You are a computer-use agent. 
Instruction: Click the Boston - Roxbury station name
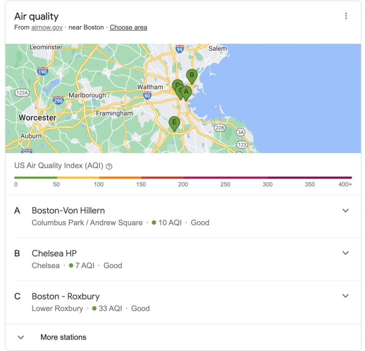[65, 296]
